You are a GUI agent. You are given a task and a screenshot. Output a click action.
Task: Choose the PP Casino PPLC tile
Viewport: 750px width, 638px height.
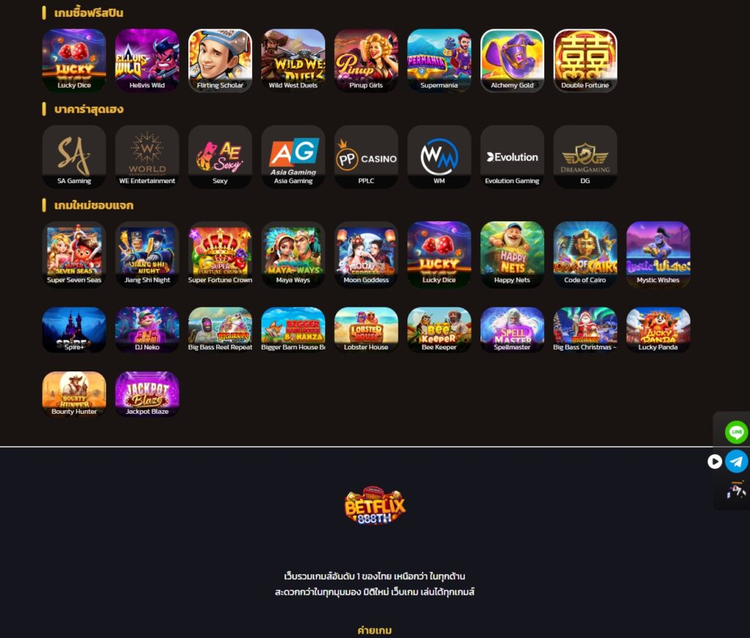pyautogui.click(x=366, y=157)
